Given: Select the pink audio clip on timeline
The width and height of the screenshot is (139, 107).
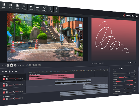Looking at the screenshot, I should 52,77.
